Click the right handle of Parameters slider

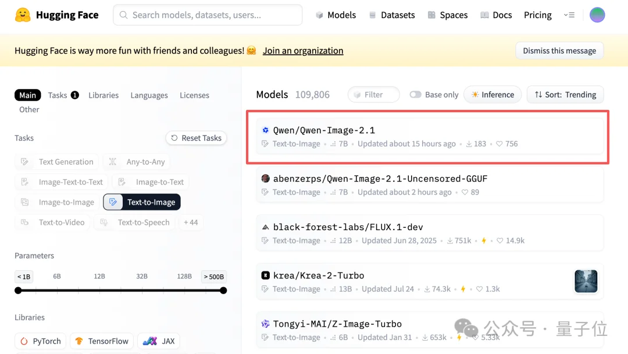click(223, 290)
